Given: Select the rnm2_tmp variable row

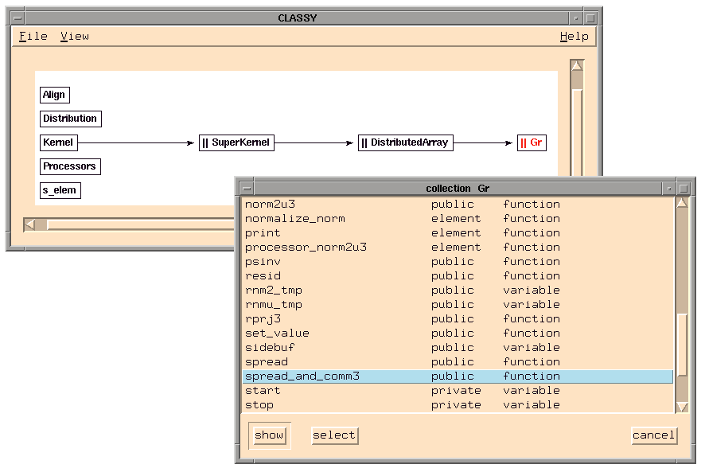Looking at the screenshot, I should click(x=458, y=291).
